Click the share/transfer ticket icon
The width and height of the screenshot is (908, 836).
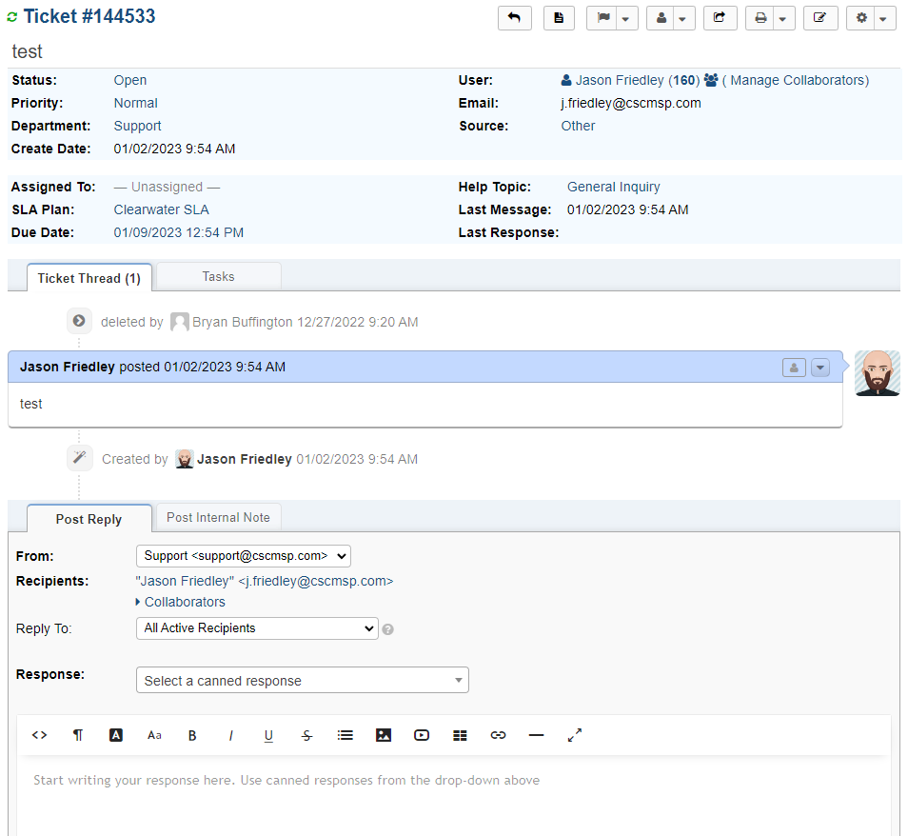pyautogui.click(x=720, y=18)
